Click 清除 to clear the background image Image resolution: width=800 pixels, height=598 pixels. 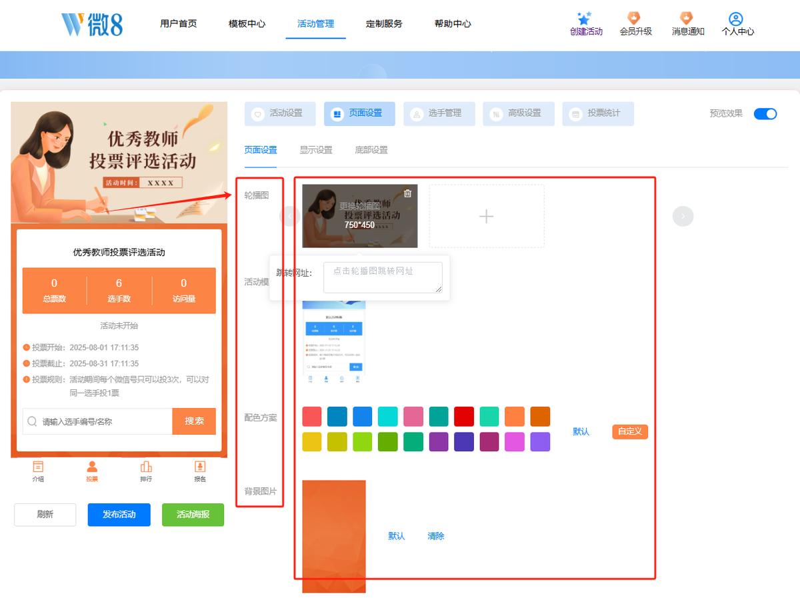(x=436, y=536)
